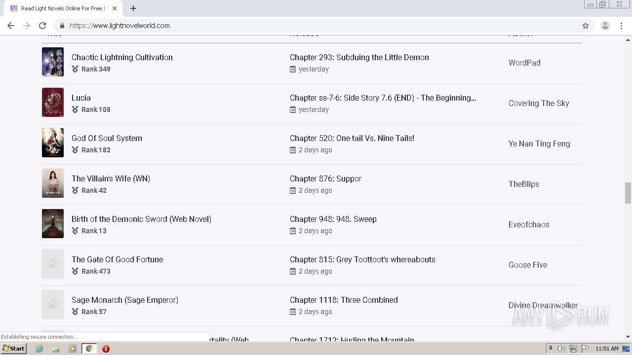Screen dimensions: 632x355
Task: Select author name WordPad
Action: pos(524,63)
